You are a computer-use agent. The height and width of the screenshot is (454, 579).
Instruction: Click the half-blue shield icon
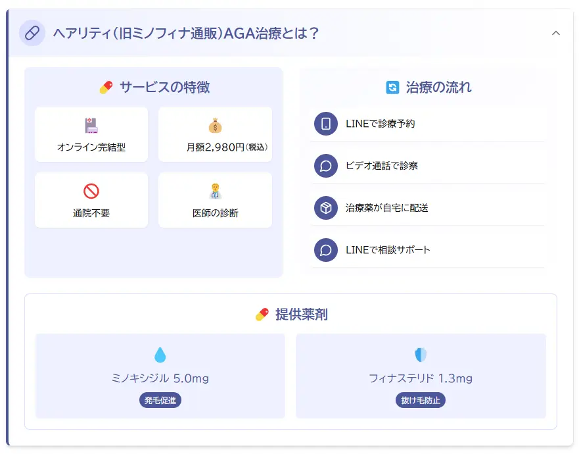tap(421, 355)
